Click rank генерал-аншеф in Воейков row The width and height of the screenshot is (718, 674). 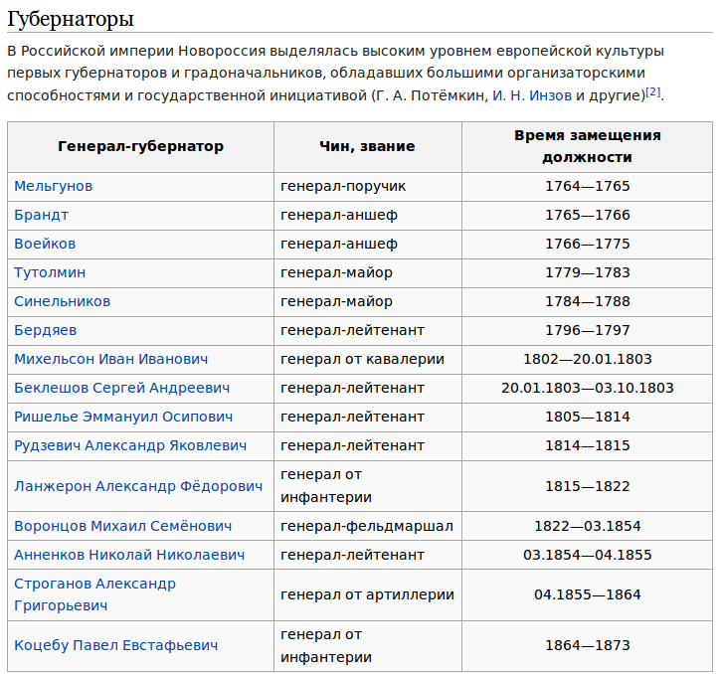tap(339, 244)
